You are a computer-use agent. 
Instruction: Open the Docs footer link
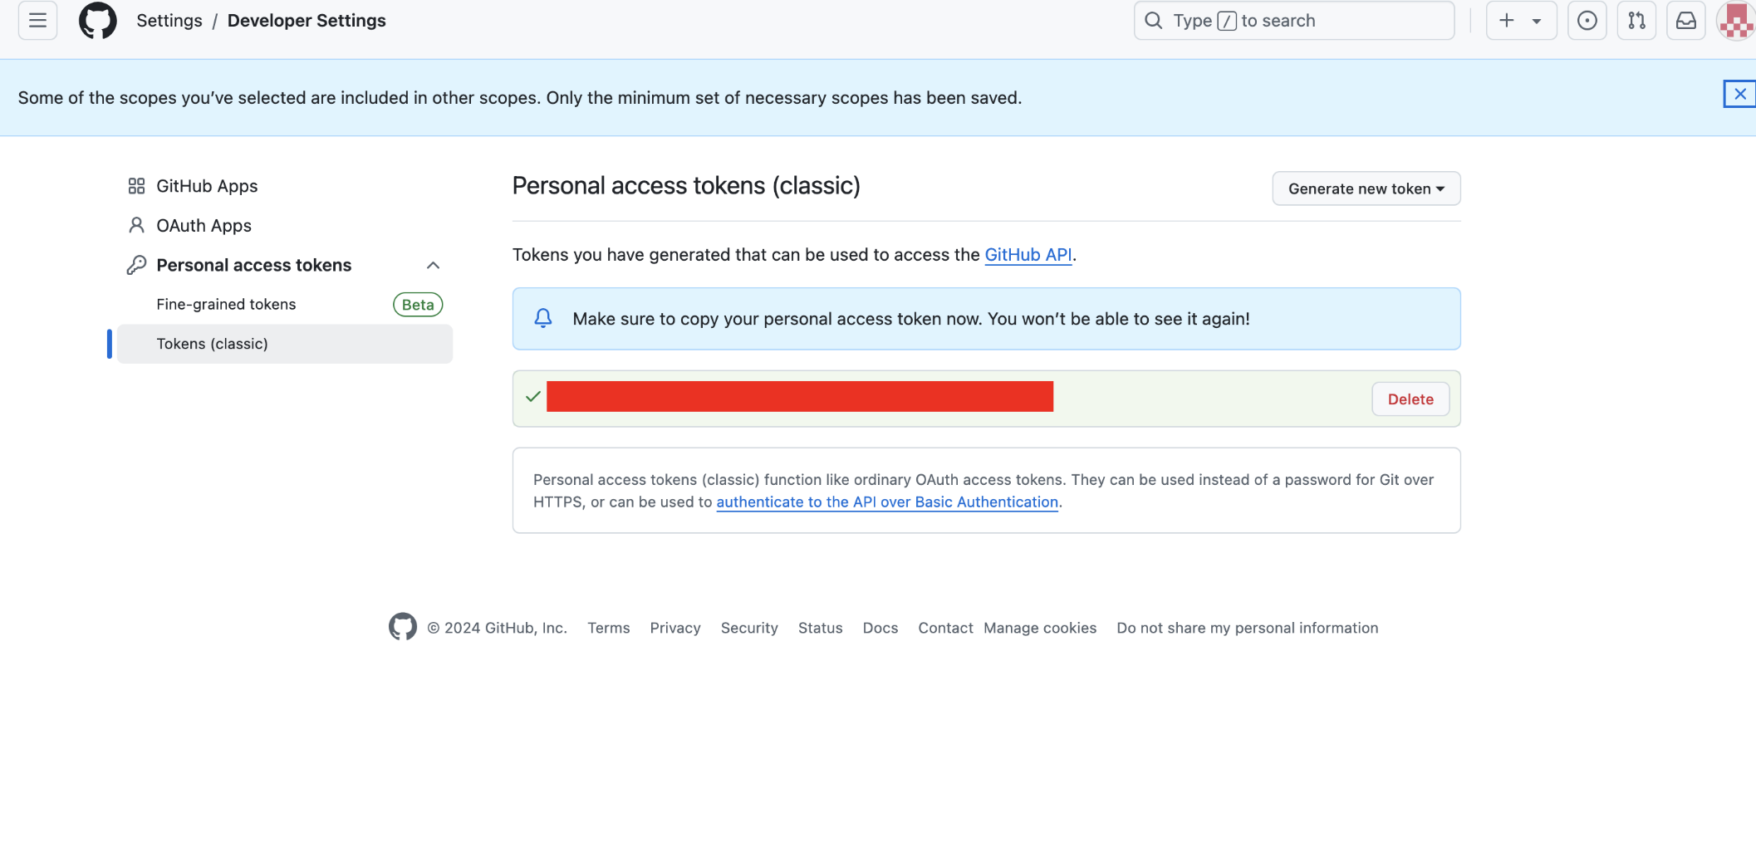click(x=880, y=628)
